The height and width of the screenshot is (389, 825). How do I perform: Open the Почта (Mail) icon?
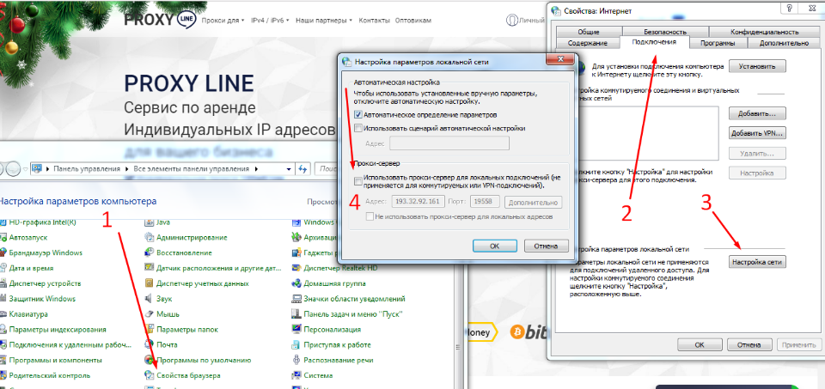tap(150, 344)
